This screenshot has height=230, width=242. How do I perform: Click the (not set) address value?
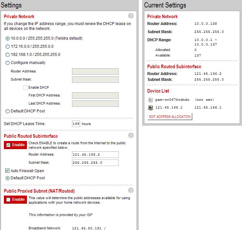pyautogui.click(x=204, y=100)
